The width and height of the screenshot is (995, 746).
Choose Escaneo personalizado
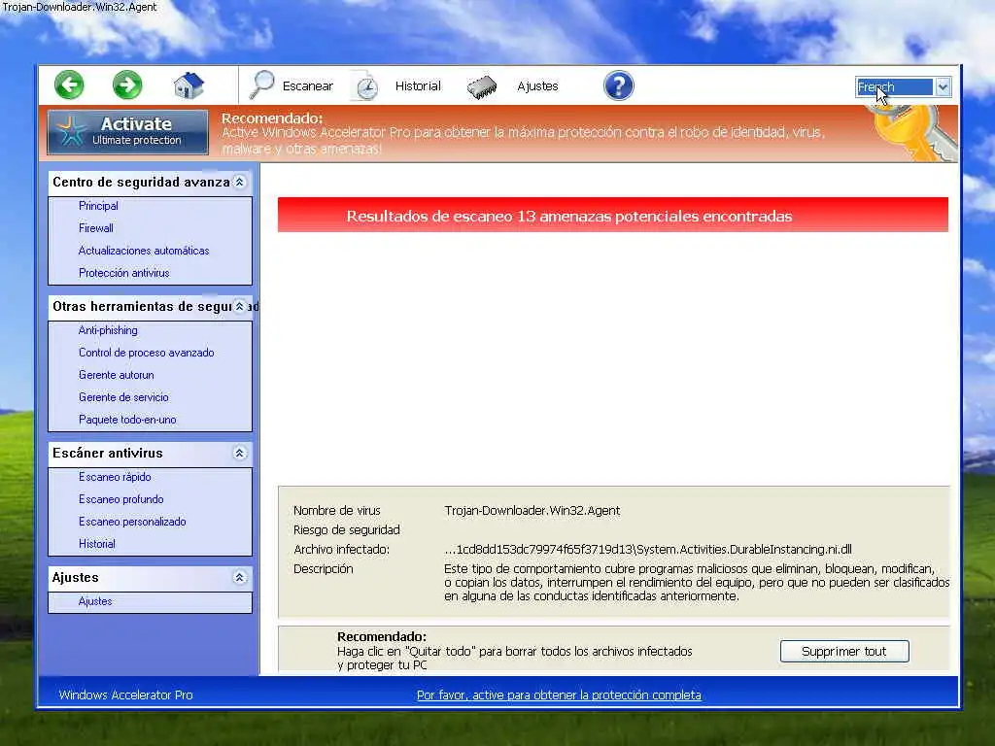[x=132, y=522]
